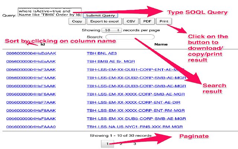Viewport: 238px width, 149px height.
Task: Export results with Export to excel button
Action: point(104,21)
